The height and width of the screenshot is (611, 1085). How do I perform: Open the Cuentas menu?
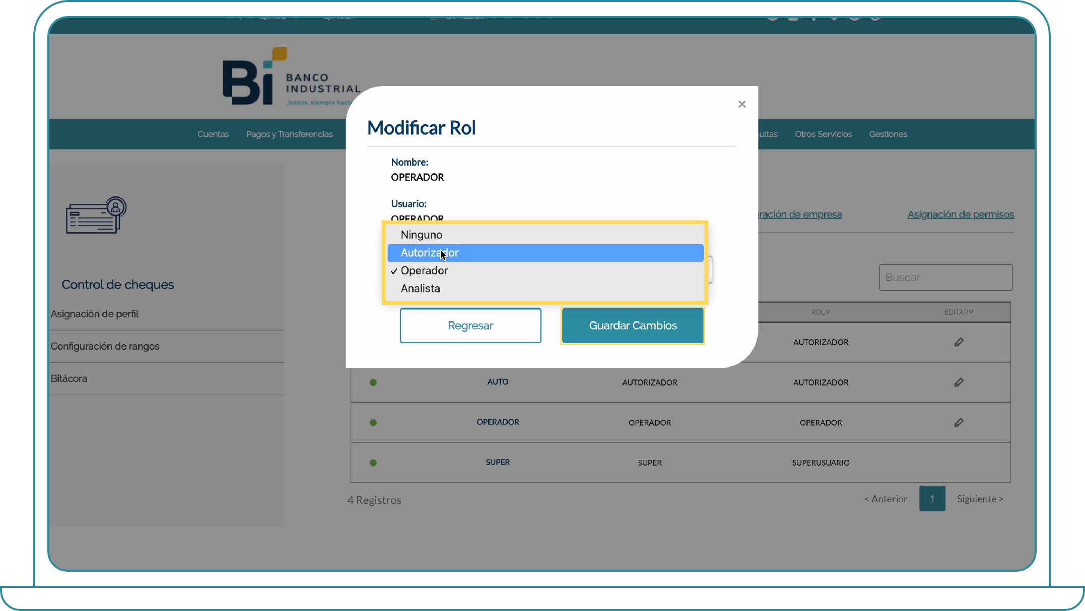(x=213, y=134)
